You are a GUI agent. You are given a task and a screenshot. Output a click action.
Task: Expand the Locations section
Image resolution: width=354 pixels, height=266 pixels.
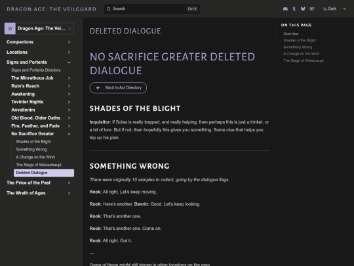(69, 53)
